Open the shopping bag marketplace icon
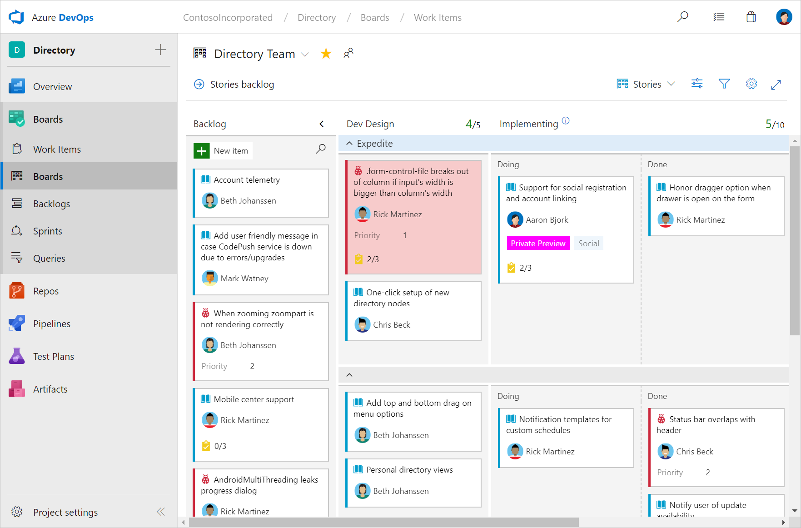Screen dimensions: 801x528 pos(751,17)
